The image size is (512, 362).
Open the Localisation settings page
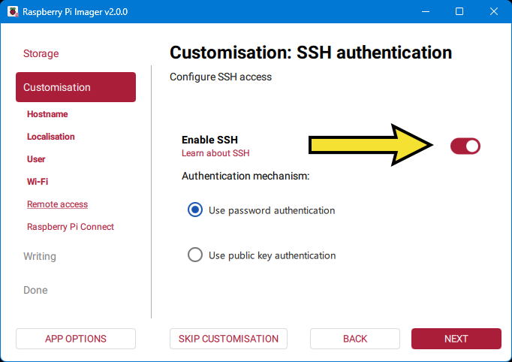tap(51, 137)
